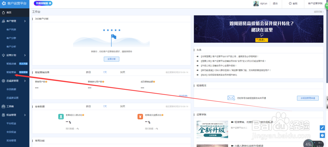328x147 pixels.
Task: Click the 客户管理 people icon
Action: pyautogui.click(x=3, y=21)
